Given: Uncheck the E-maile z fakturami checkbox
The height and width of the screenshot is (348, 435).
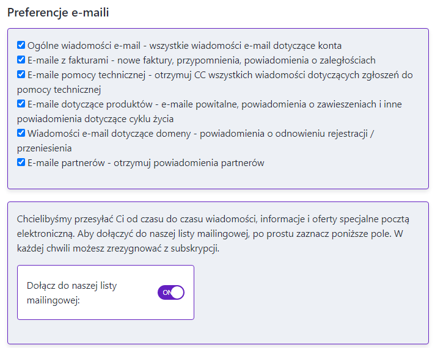Looking at the screenshot, I should (21, 60).
